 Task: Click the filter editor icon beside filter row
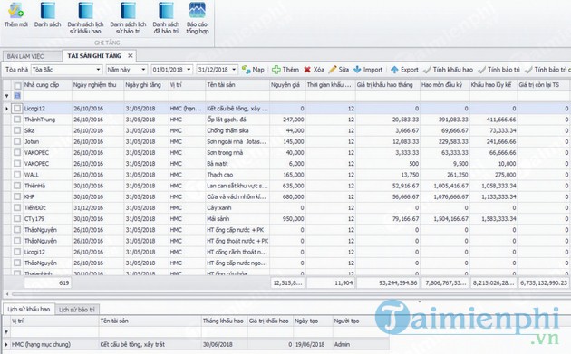[x=17, y=96]
